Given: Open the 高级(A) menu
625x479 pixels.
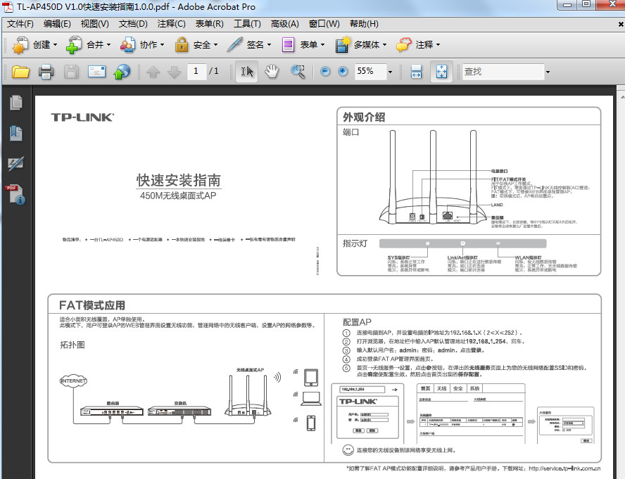Looking at the screenshot, I should click(284, 24).
